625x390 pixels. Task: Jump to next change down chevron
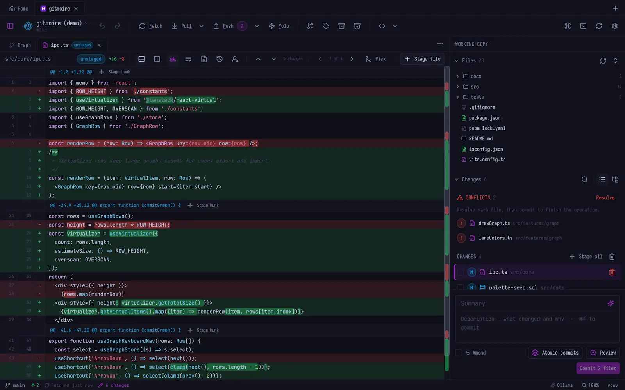(x=274, y=59)
